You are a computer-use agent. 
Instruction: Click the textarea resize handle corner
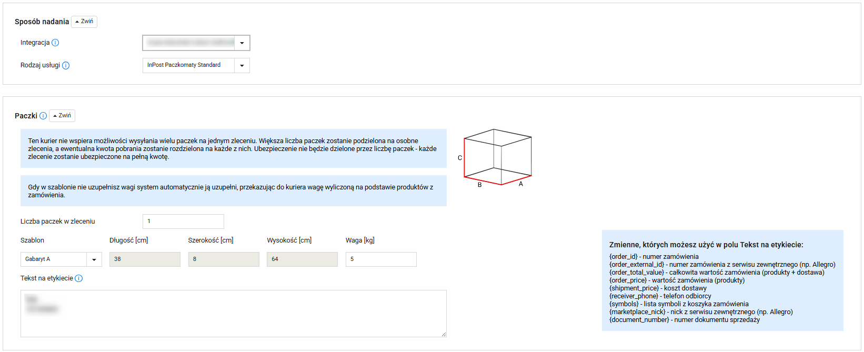[444, 334]
